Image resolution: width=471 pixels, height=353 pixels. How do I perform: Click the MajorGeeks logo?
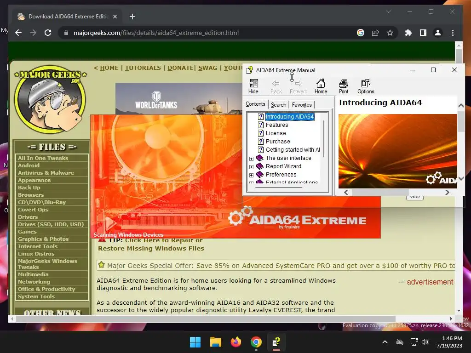point(50,99)
